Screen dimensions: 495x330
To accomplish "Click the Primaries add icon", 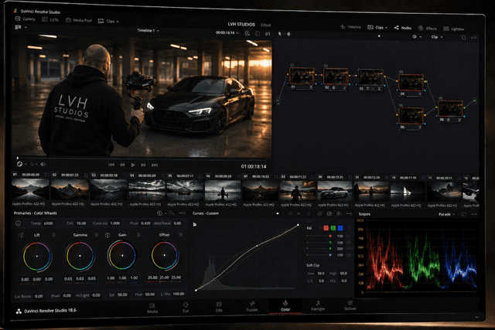I will click(159, 213).
